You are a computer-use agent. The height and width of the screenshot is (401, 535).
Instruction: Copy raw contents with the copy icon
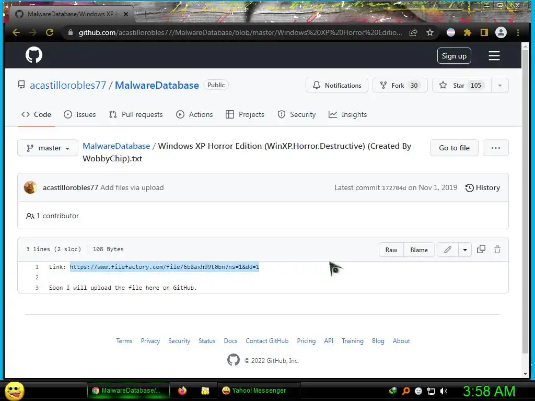click(481, 249)
